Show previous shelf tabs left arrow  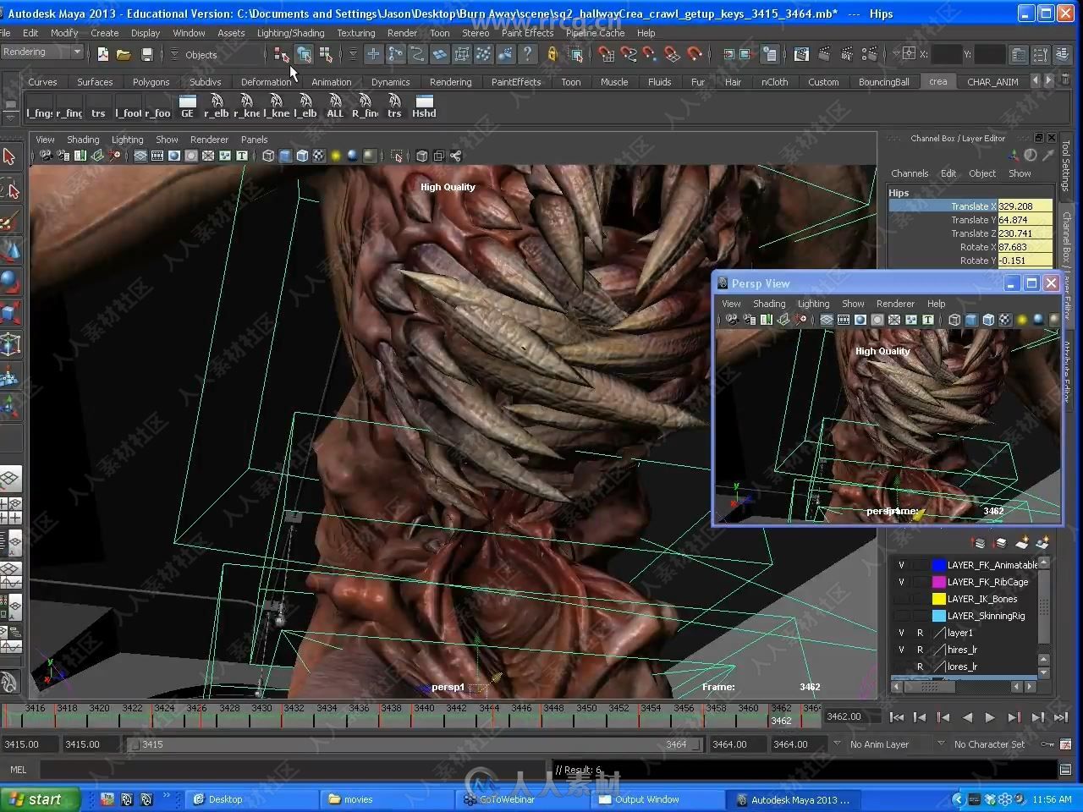click(x=1036, y=81)
